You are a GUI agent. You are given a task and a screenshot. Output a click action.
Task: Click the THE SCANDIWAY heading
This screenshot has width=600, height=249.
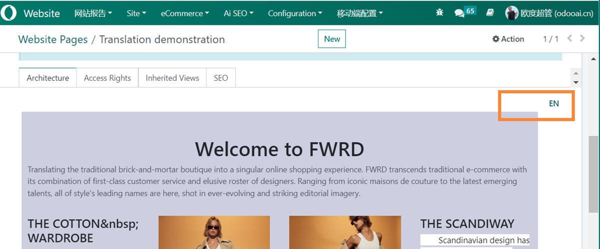[x=467, y=224]
